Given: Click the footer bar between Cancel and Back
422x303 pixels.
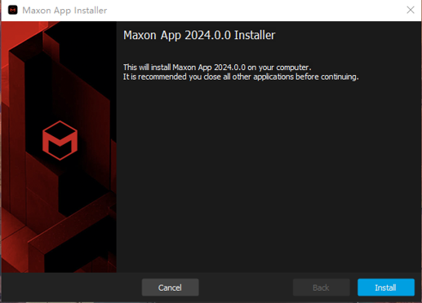Looking at the screenshot, I should (x=246, y=288).
